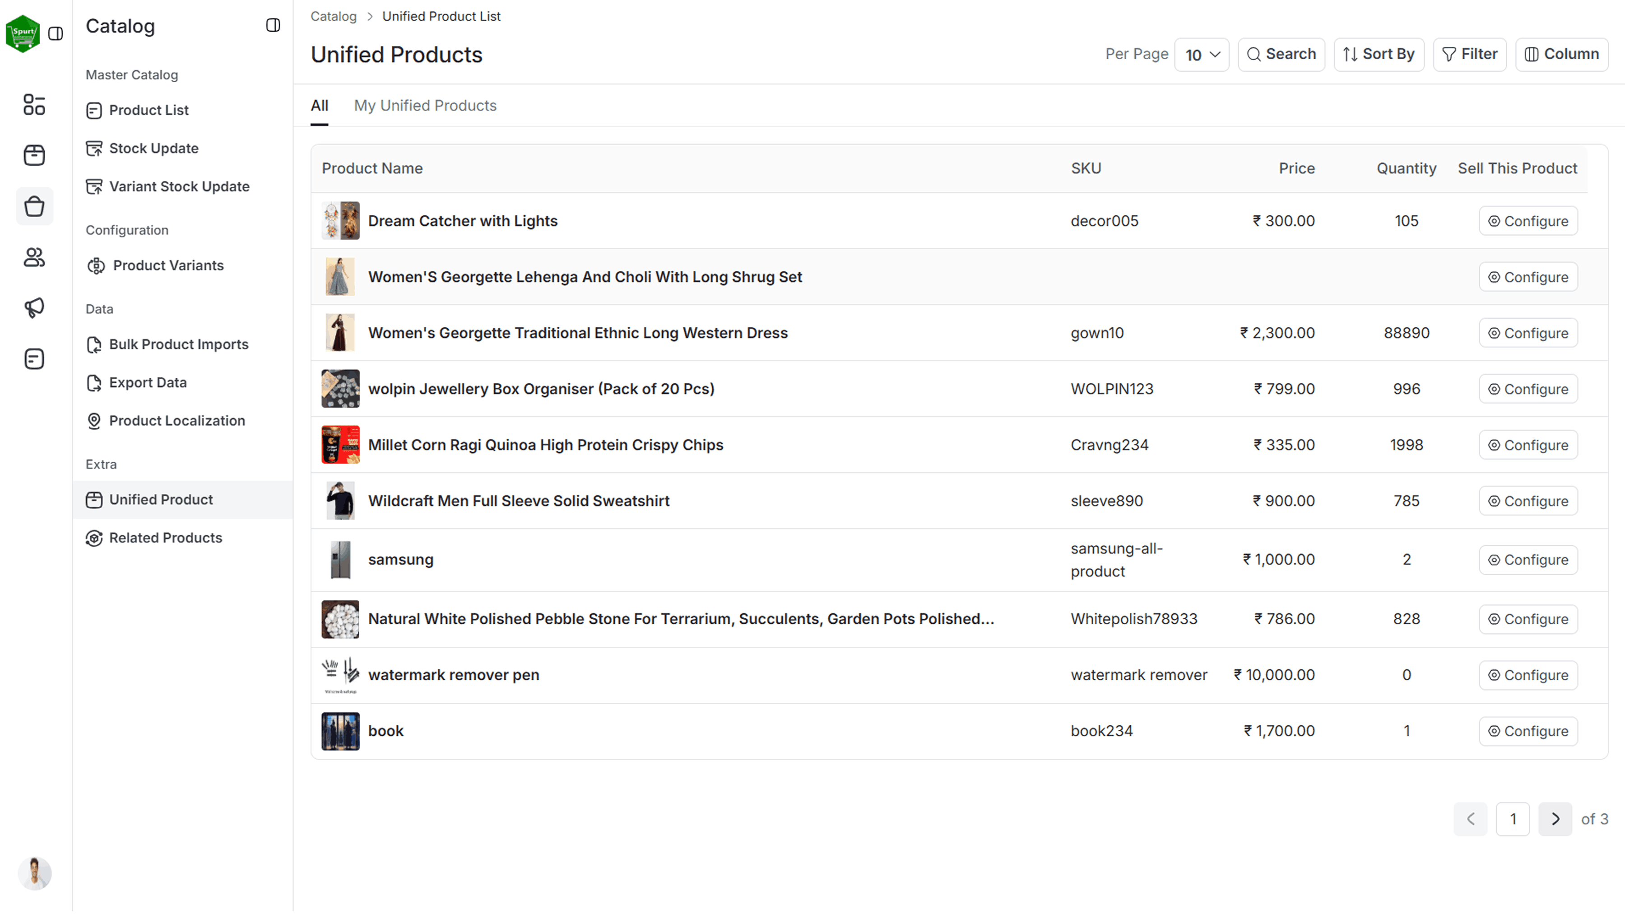Click the Stock Update icon
The width and height of the screenshot is (1625, 914).
94,148
